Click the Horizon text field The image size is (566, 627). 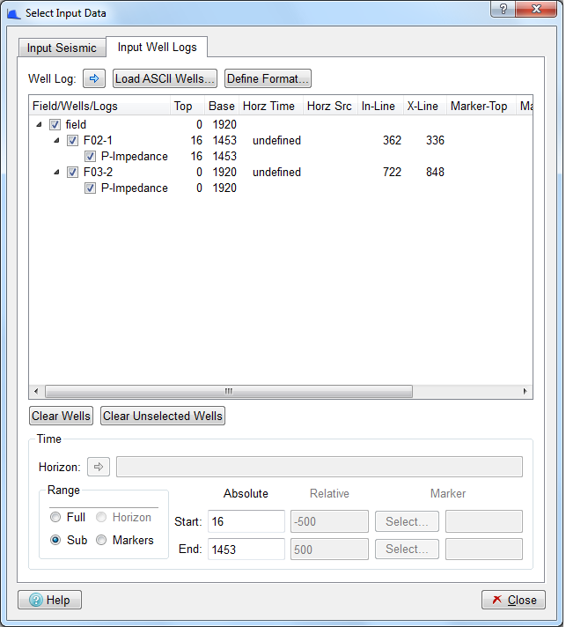pos(320,467)
